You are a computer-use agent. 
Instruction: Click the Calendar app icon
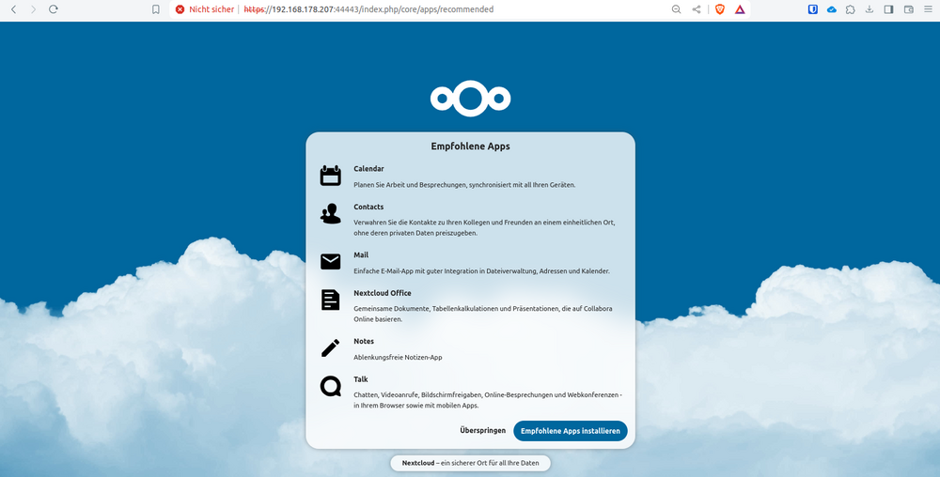coord(330,176)
